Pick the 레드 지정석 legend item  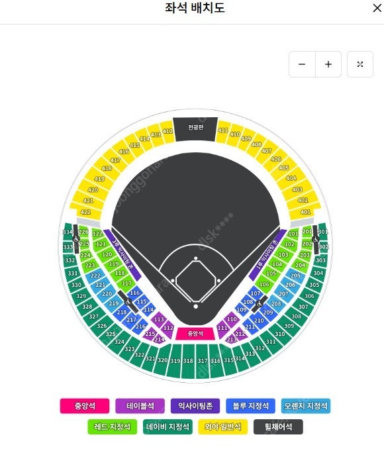click(113, 427)
